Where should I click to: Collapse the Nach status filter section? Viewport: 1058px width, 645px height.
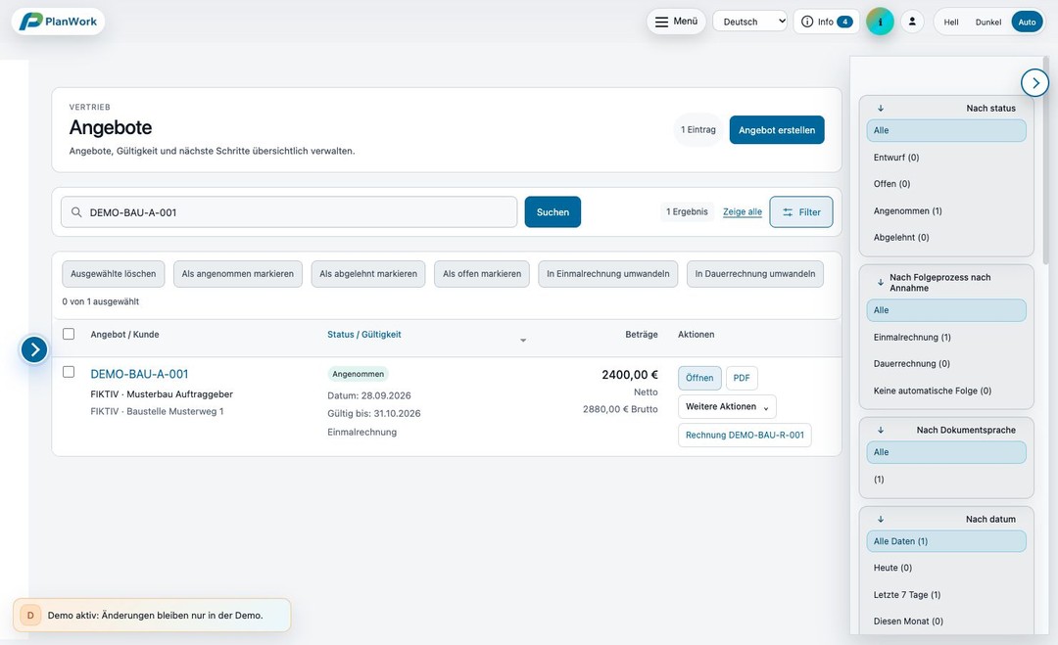click(x=880, y=108)
